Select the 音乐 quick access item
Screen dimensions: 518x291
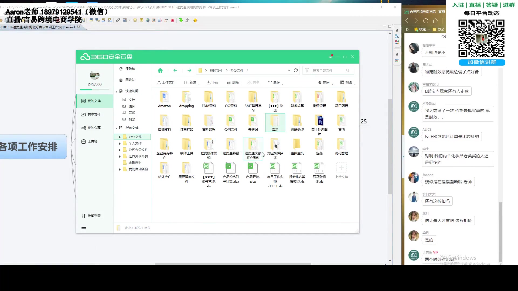(129, 113)
